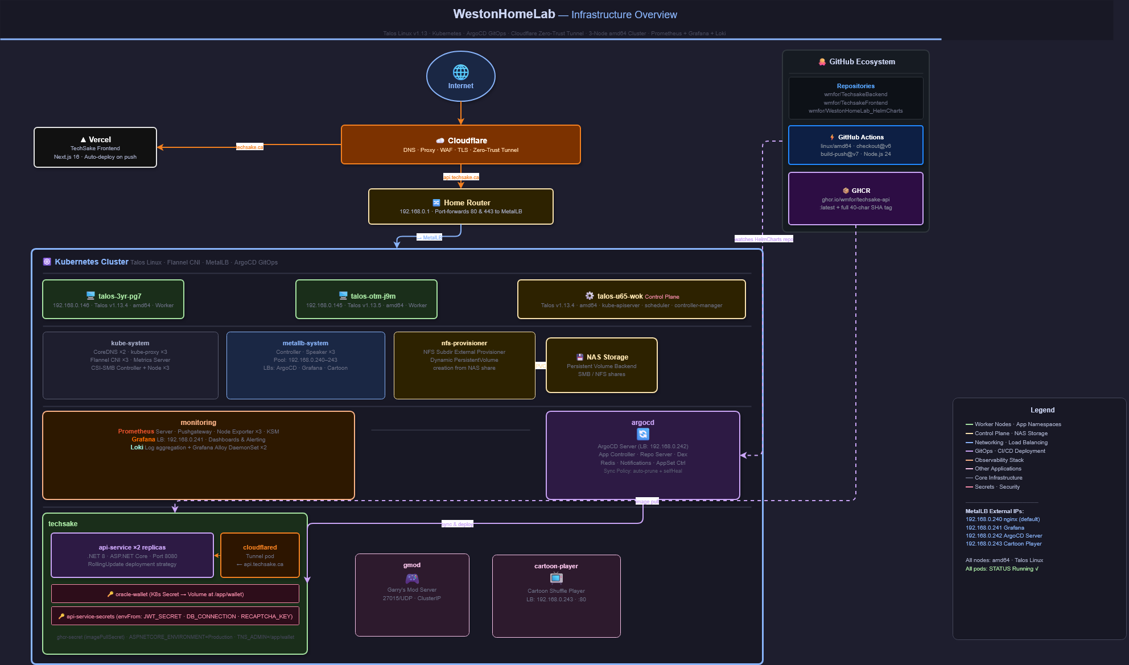1129x665 pixels.
Task: Click the argocd sync arrows icon
Action: tap(643, 434)
